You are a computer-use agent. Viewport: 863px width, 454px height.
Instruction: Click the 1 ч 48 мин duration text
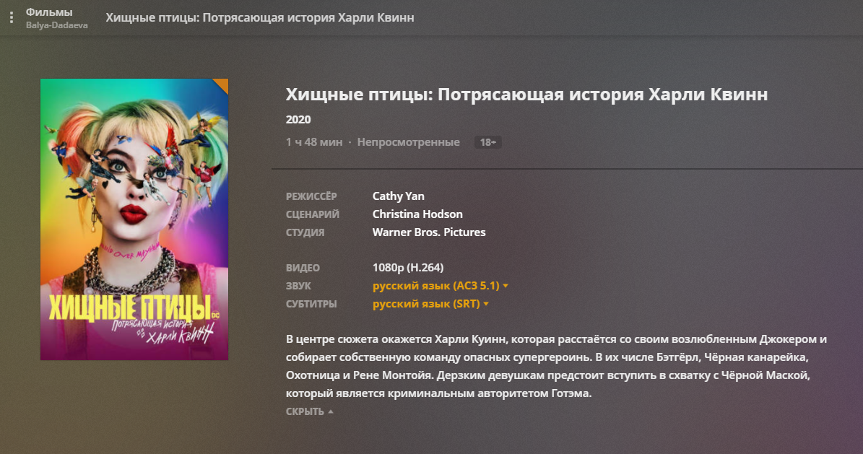tap(314, 142)
